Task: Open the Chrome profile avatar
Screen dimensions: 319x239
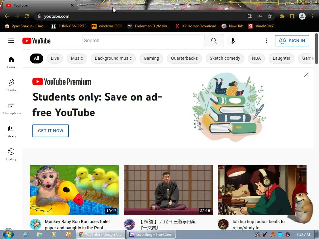Action: [x=302, y=16]
